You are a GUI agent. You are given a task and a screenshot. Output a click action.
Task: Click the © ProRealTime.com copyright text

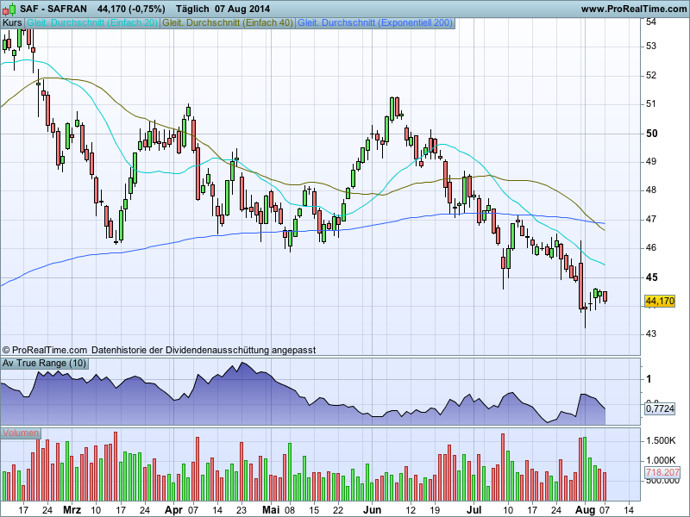tap(45, 351)
